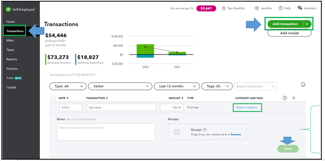Open the Help question mark icon
The width and height of the screenshot is (325, 161).
280,8
